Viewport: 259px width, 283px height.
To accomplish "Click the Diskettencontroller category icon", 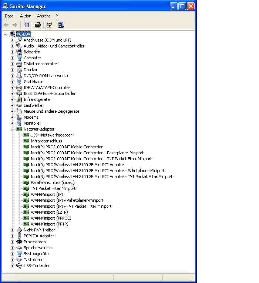I will (19, 64).
